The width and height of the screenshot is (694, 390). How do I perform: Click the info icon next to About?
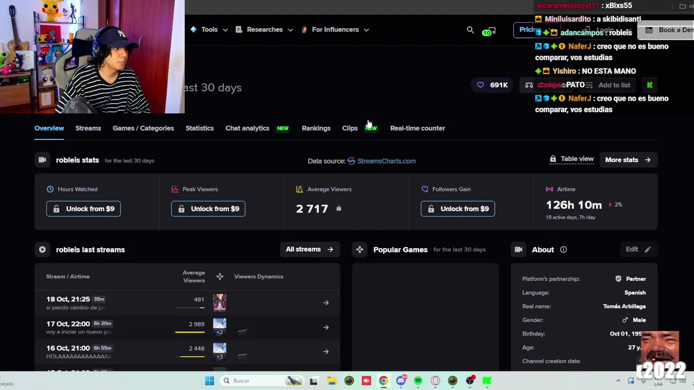coord(563,250)
